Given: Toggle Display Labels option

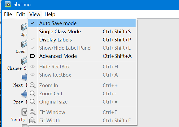Looking at the screenshot, I should pyautogui.click(x=82, y=40).
